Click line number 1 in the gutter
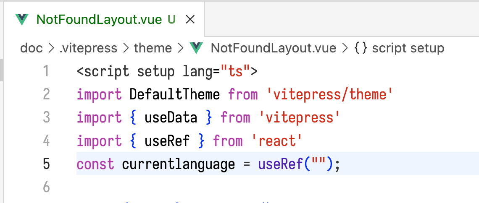 [x=46, y=72]
